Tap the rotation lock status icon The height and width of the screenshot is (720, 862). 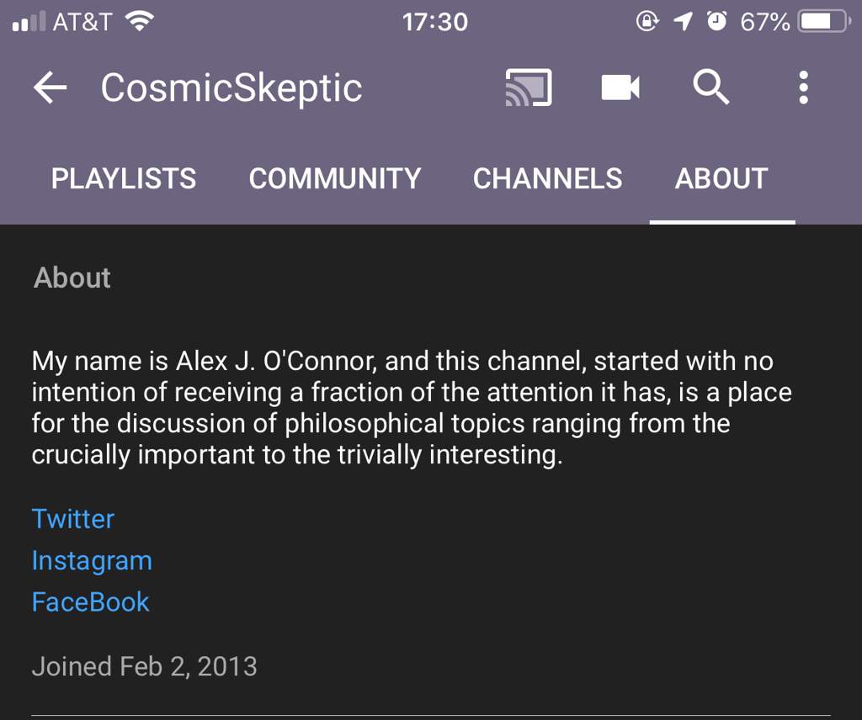point(647,21)
